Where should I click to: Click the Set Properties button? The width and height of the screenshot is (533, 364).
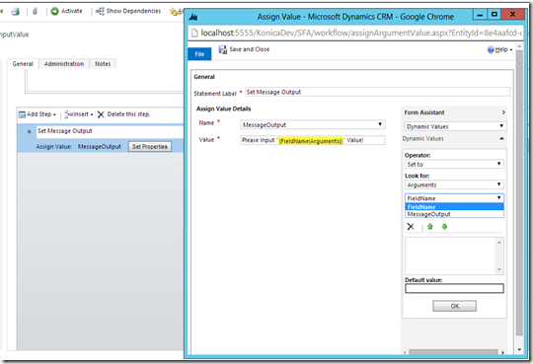tap(150, 146)
